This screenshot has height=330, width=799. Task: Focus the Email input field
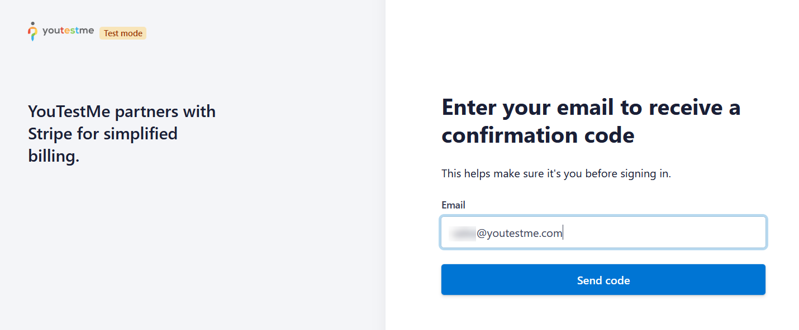[x=603, y=232]
